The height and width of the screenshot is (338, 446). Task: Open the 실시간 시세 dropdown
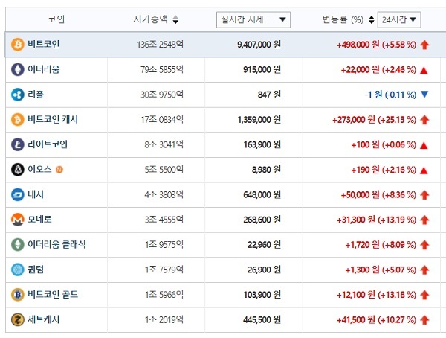pos(253,19)
